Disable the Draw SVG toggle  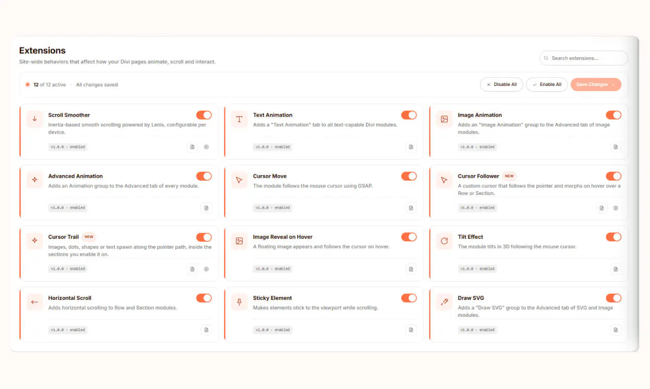614,298
